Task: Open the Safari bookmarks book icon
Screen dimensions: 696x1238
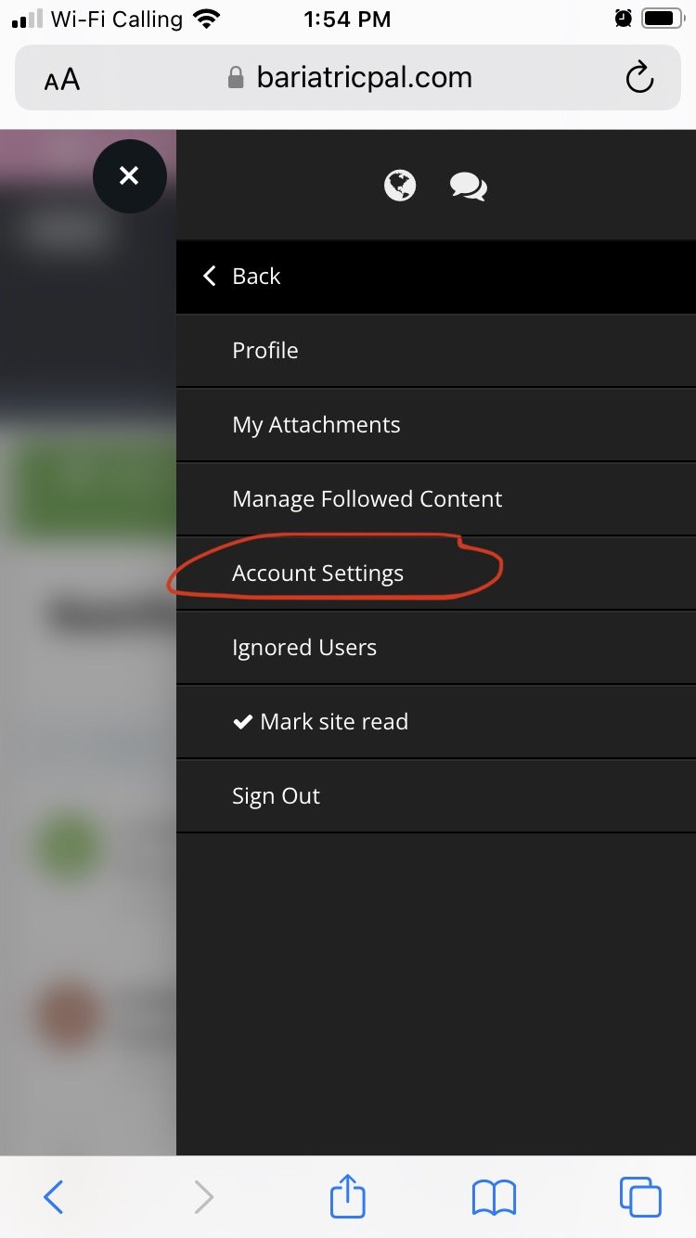Action: (x=494, y=1197)
